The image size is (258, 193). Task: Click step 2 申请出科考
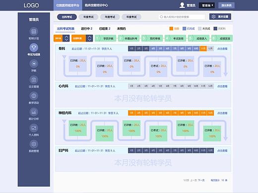pos(129,38)
